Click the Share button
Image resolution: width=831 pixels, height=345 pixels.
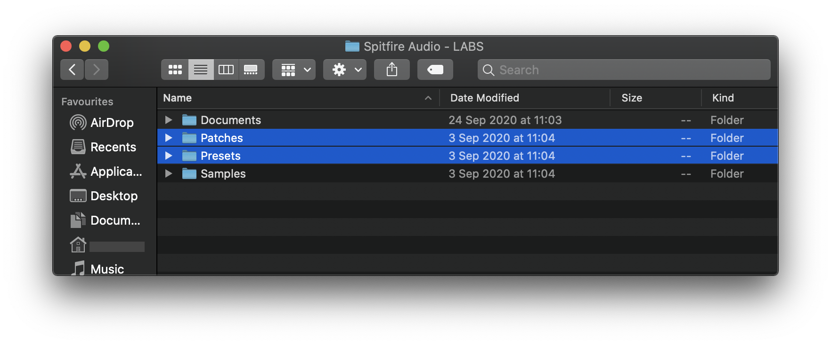click(392, 70)
